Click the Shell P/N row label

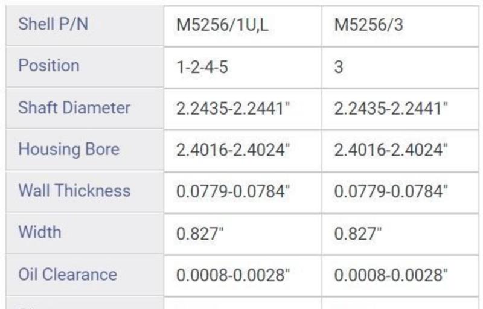[x=49, y=24]
